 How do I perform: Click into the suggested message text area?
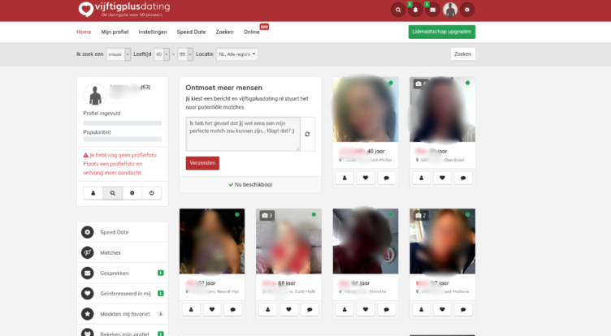click(242, 133)
